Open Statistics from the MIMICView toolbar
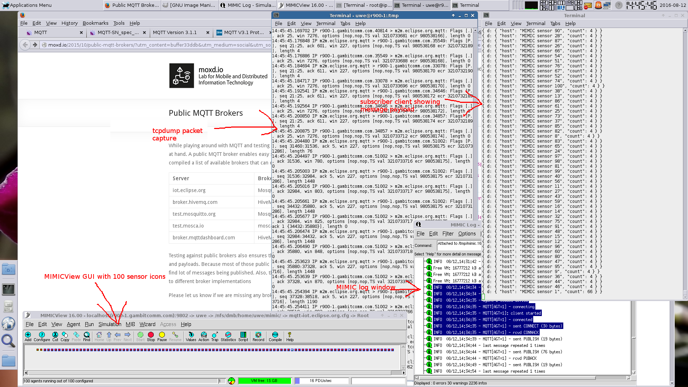Viewport: 688px width, 387px height. pos(228,336)
